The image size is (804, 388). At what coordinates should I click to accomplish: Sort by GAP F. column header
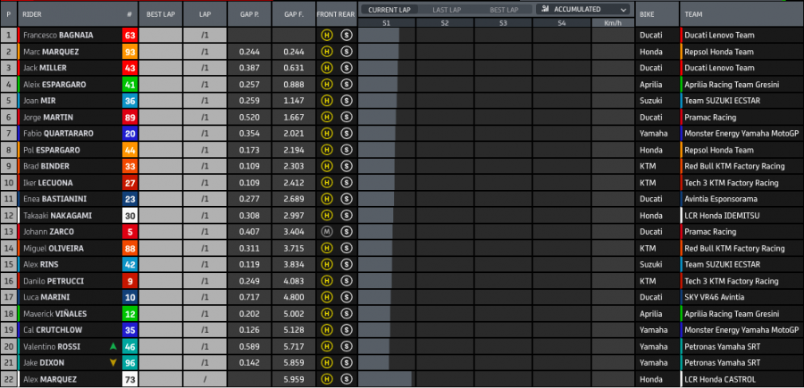(x=294, y=15)
